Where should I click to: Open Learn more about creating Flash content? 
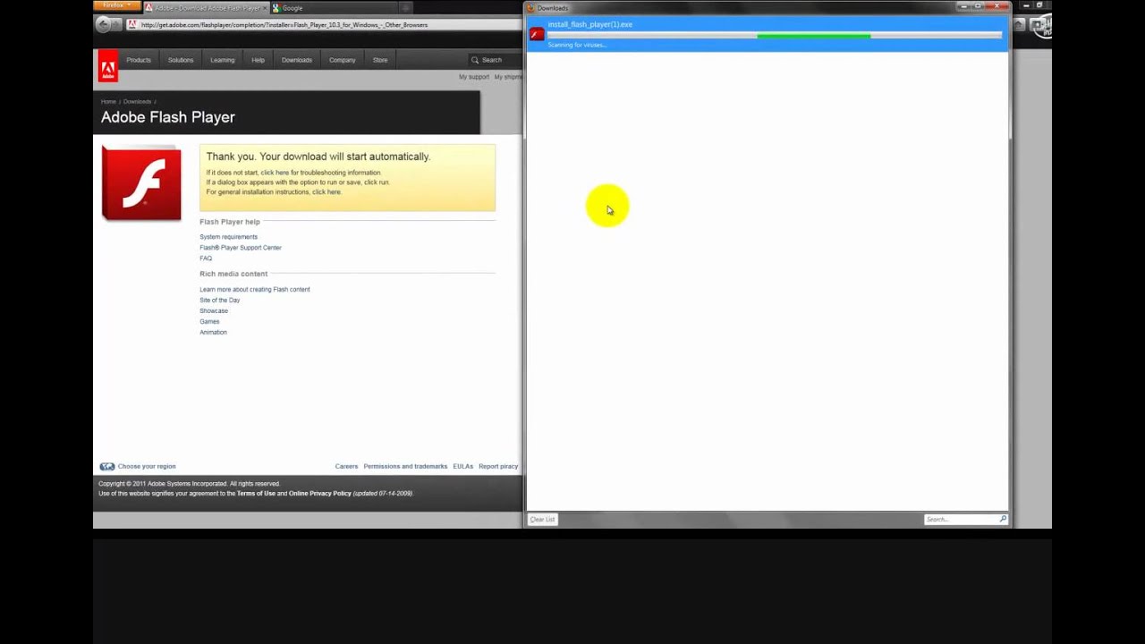click(x=255, y=290)
